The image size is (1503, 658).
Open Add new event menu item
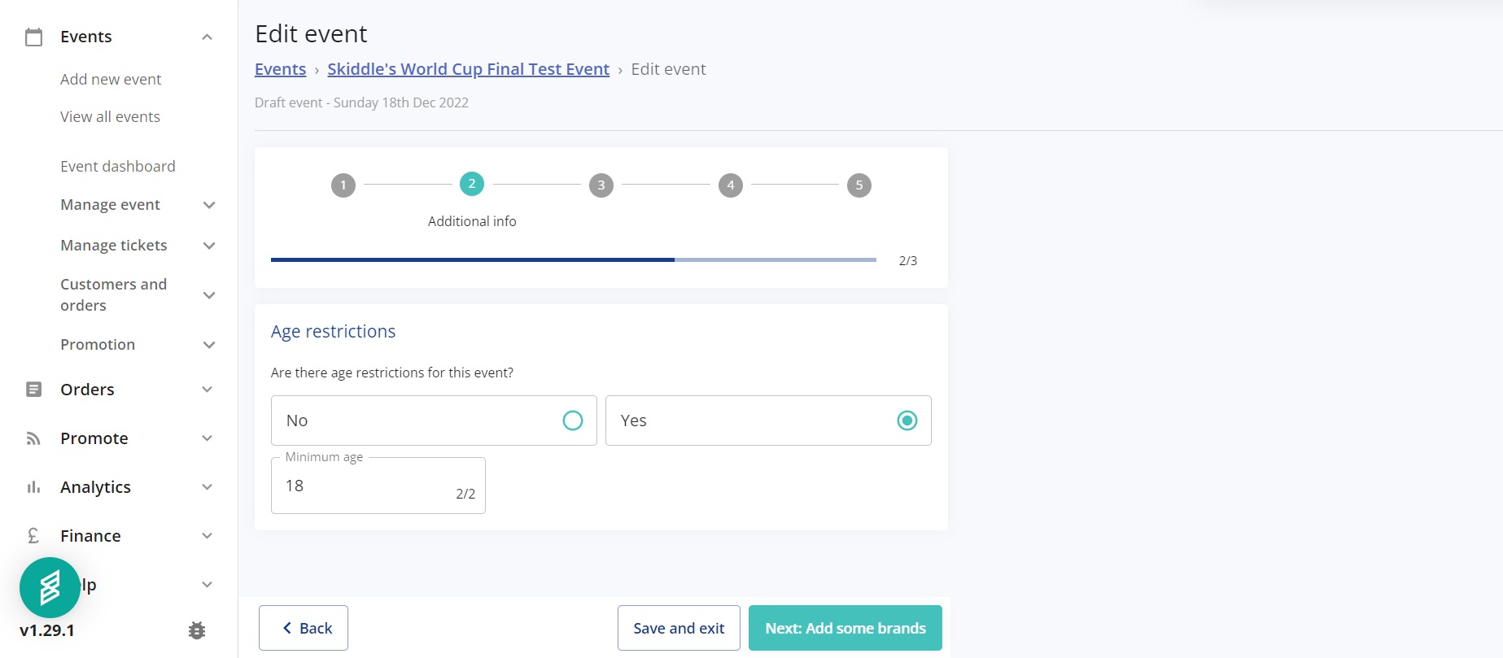coord(111,80)
